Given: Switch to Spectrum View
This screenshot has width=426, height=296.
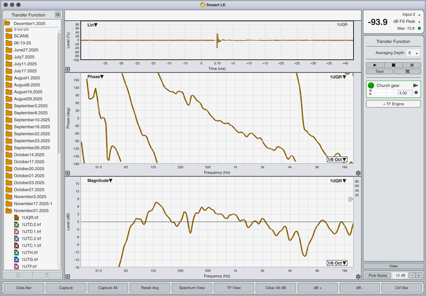Looking at the screenshot, I should pos(192,288).
